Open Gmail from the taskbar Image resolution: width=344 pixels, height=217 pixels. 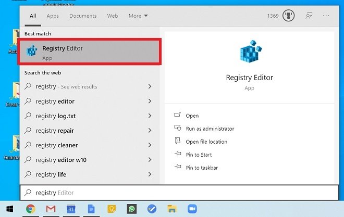51,209
